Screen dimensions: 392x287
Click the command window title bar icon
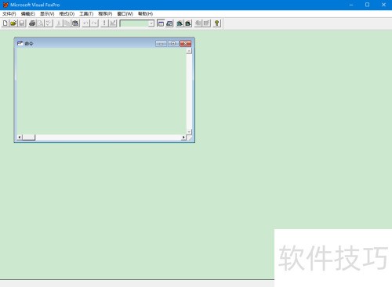20,43
